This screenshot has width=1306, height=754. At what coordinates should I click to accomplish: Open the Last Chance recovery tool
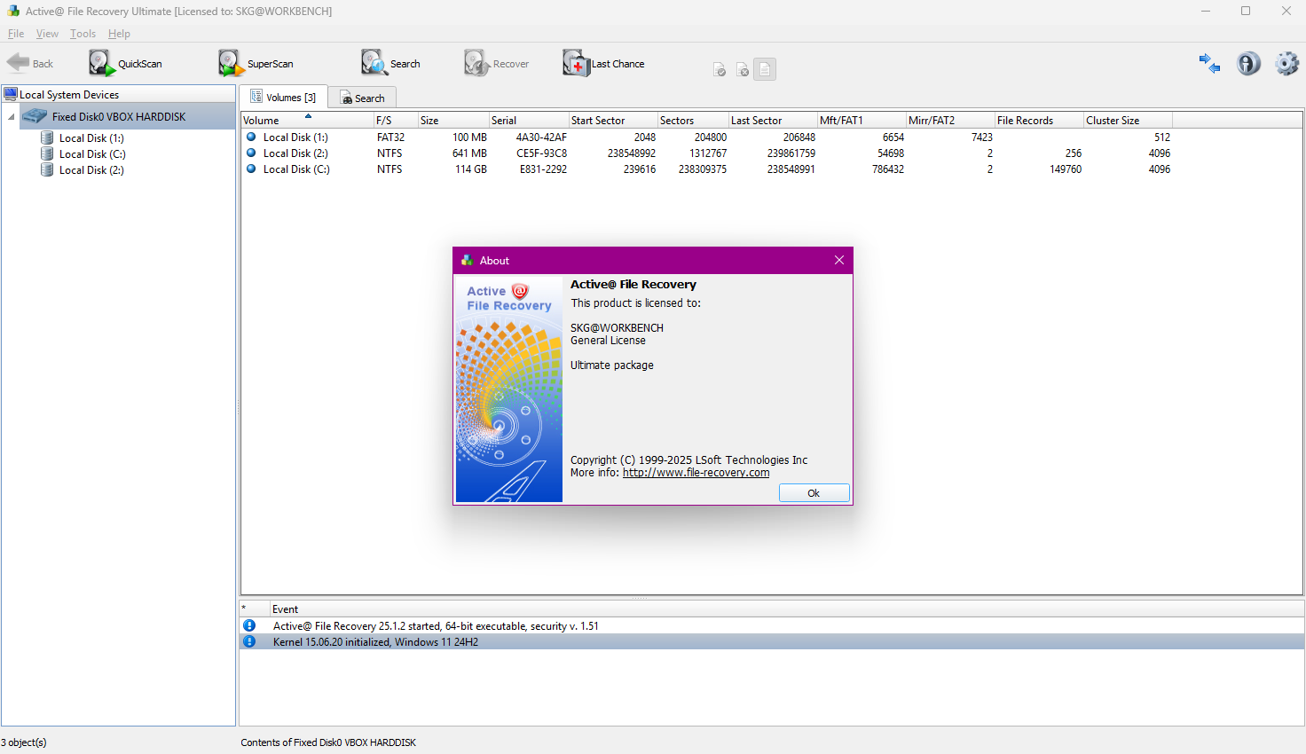(x=603, y=63)
